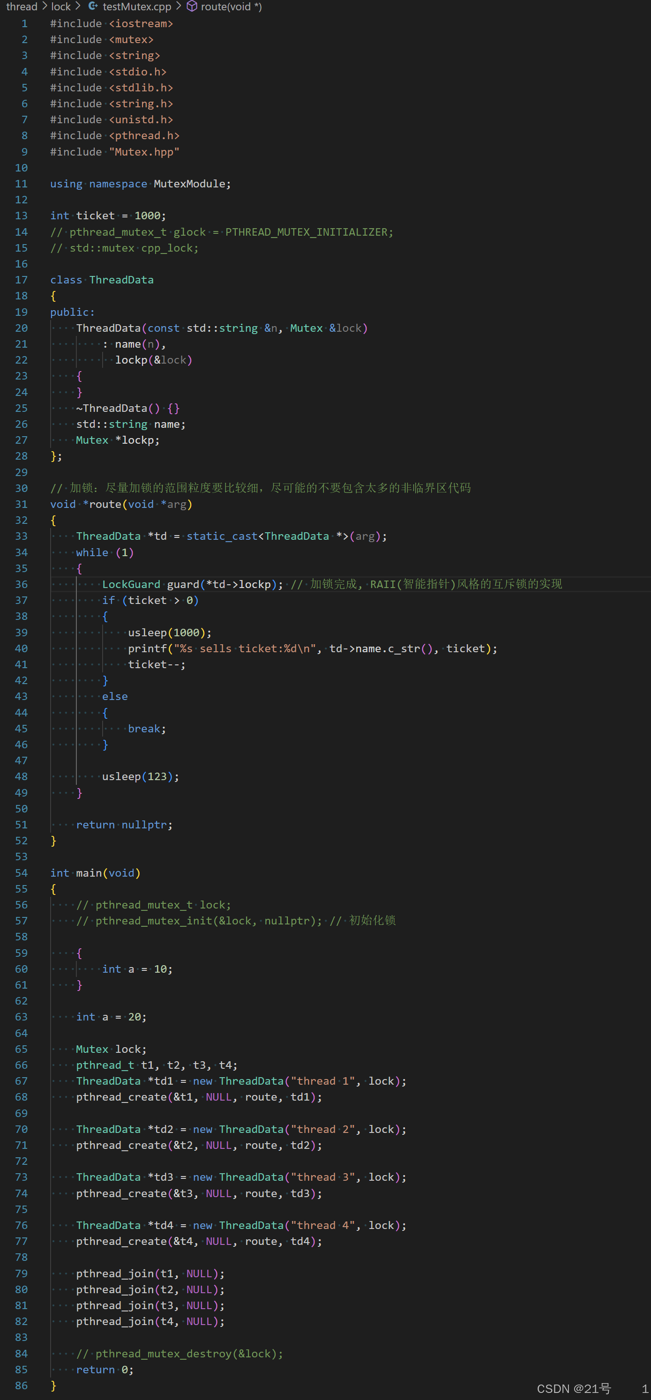Click 'usleep(1000);' call

click(170, 633)
